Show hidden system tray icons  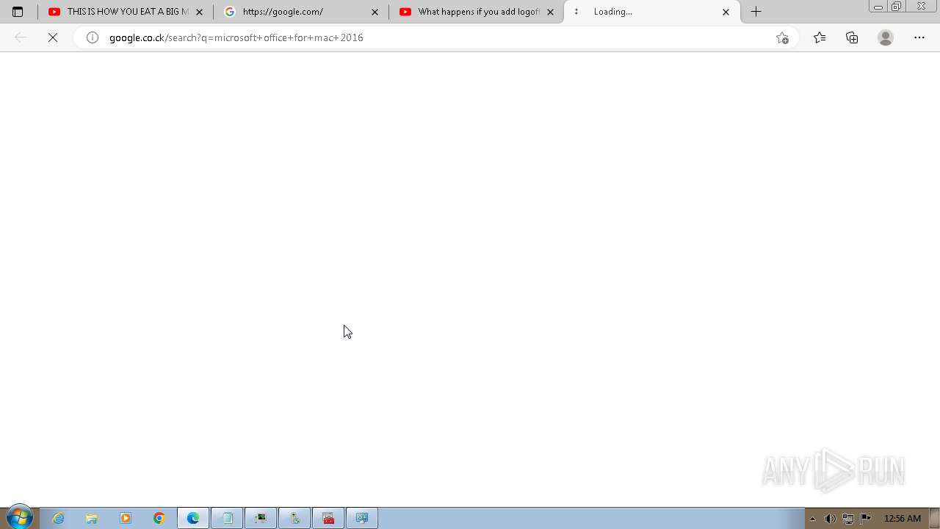coord(813,519)
